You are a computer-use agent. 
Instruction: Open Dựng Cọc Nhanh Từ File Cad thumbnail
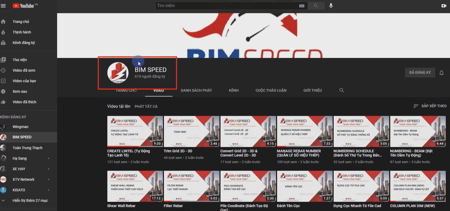pyautogui.click(x=361, y=186)
